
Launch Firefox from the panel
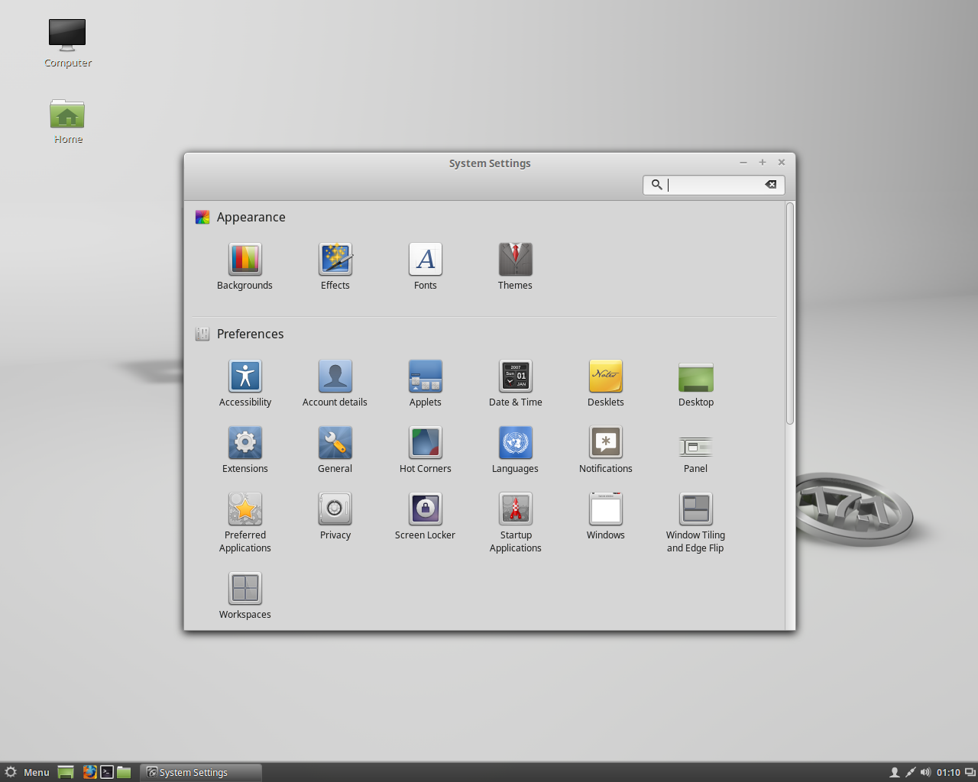[89, 772]
